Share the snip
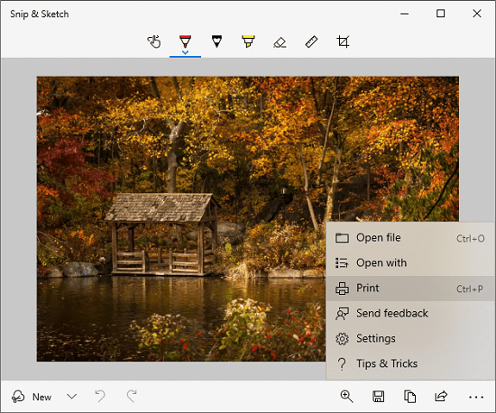 (x=441, y=396)
